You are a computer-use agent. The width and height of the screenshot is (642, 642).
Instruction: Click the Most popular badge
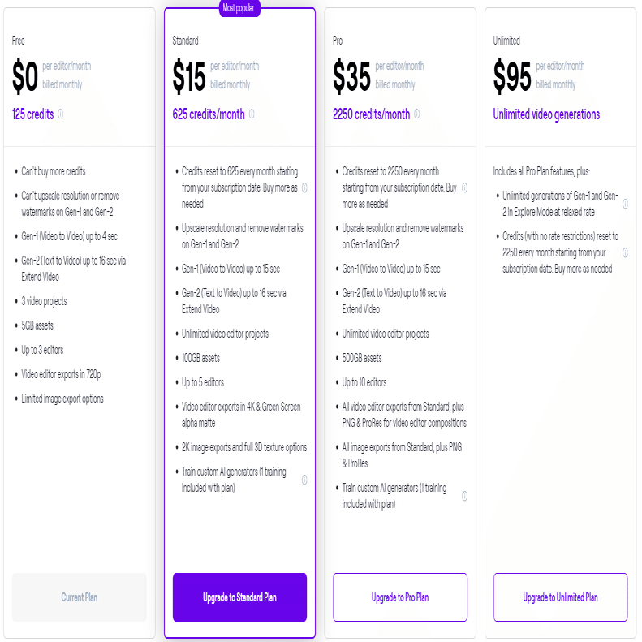239,8
